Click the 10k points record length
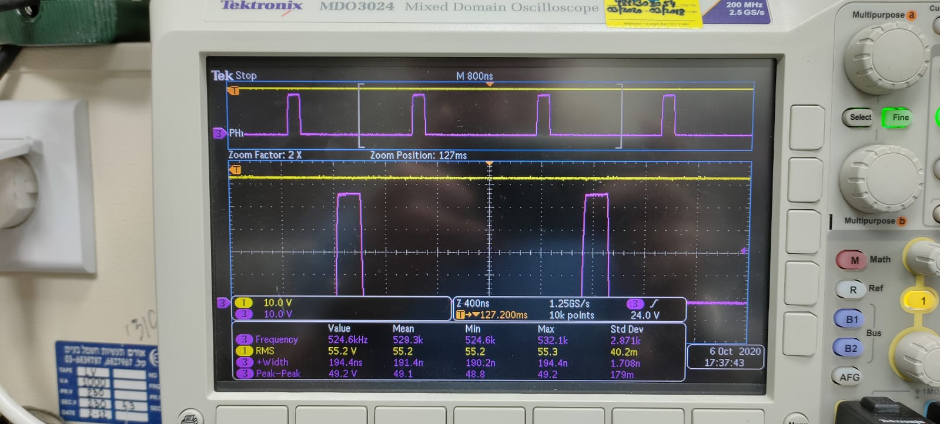The image size is (940, 424). 571,315
